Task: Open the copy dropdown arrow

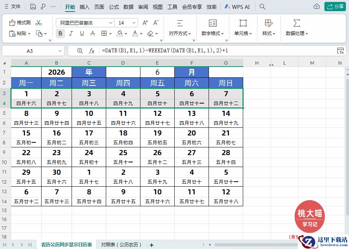Action: tap(45, 33)
